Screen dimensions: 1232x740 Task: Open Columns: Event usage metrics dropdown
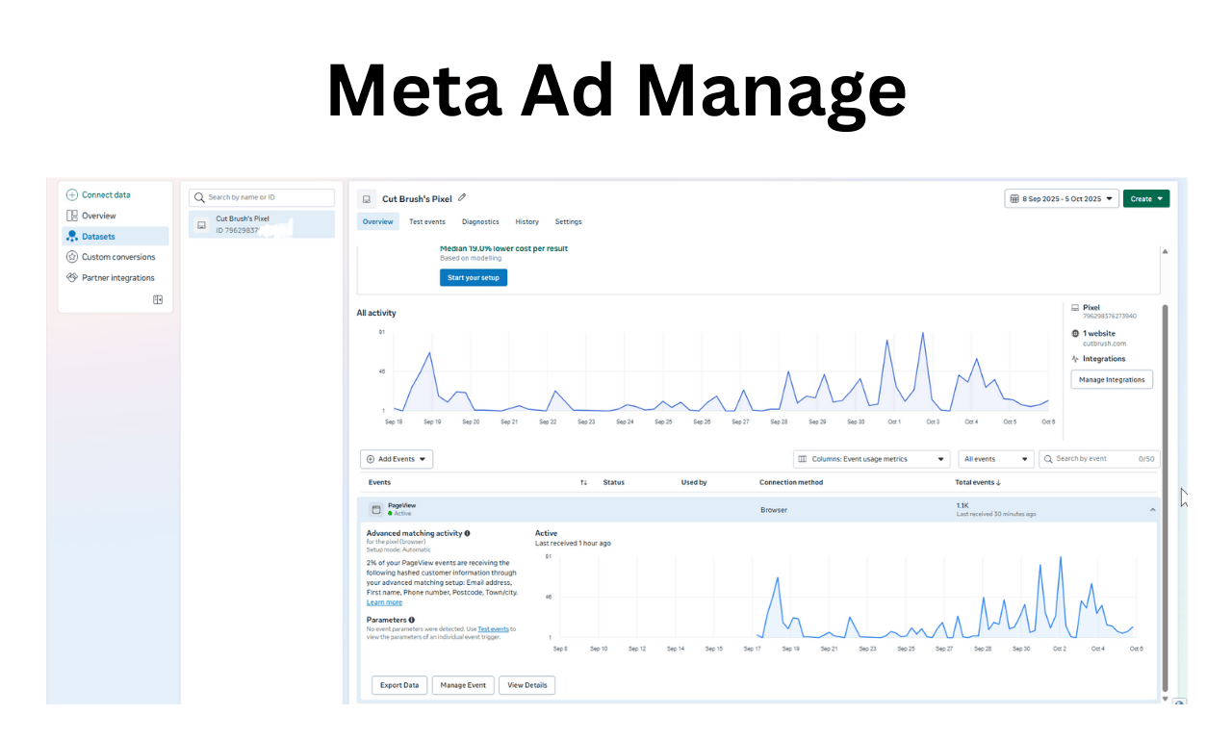point(871,460)
